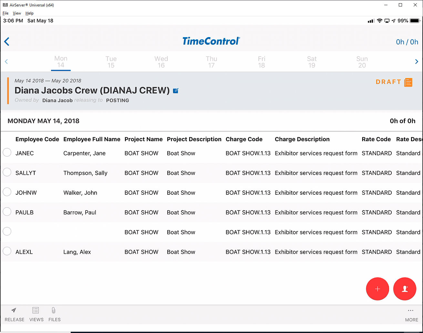Tap the Diana Jacobs Crew (DIANAJ CREW) title

coord(92,90)
